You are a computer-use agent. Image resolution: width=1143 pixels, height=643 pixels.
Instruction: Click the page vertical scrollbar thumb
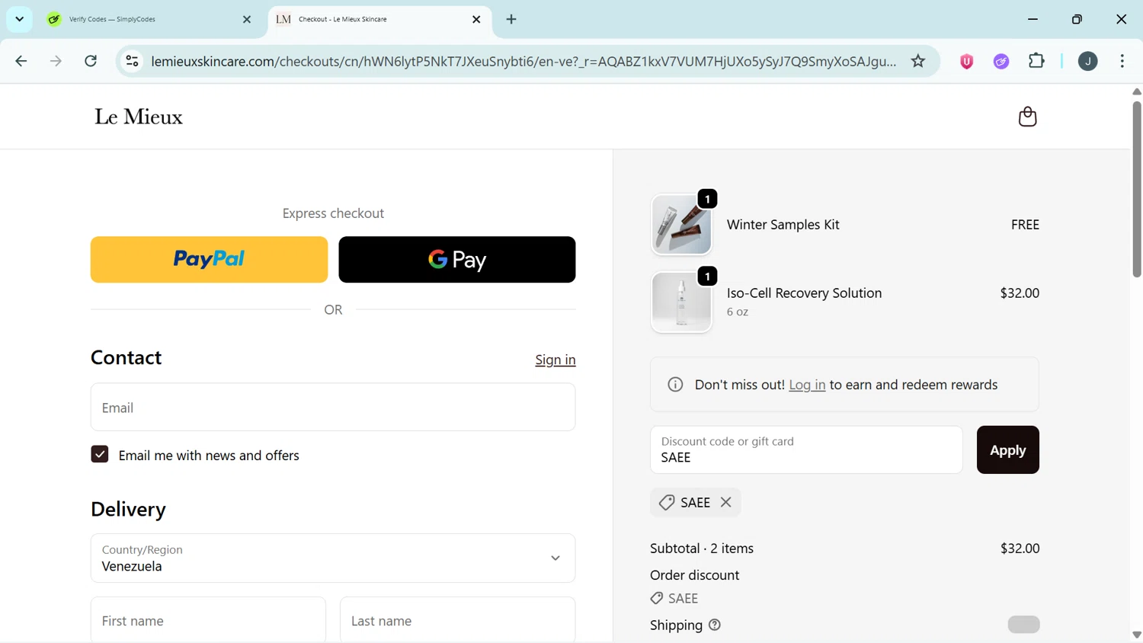(x=1136, y=189)
